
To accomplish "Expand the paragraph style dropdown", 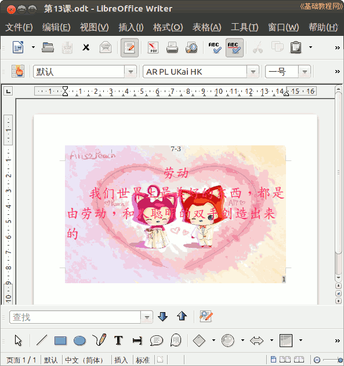I will click(x=131, y=72).
